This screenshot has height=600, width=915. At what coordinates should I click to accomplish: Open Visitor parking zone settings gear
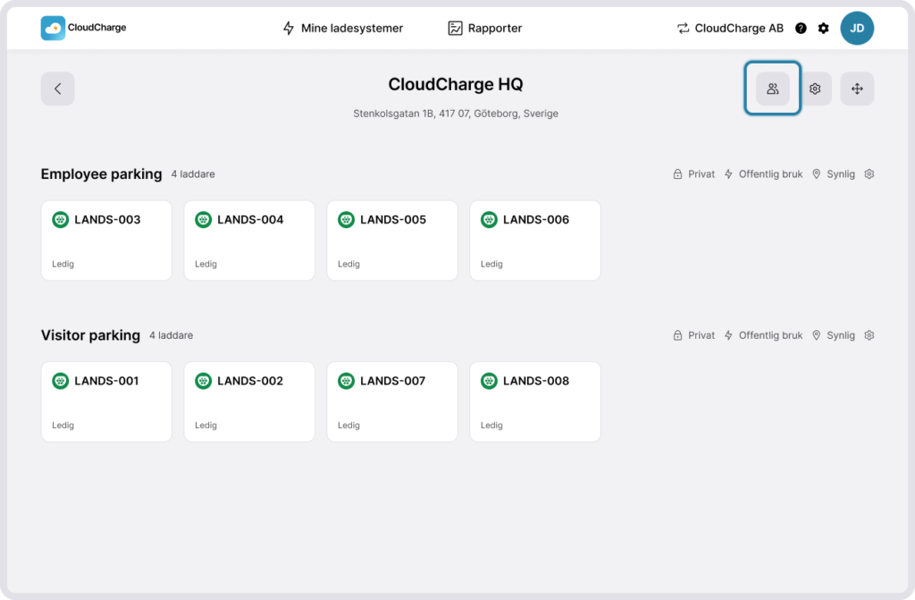(869, 335)
